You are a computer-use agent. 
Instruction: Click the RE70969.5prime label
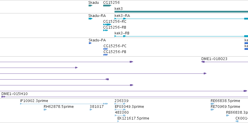pyautogui.click(x=225, y=107)
